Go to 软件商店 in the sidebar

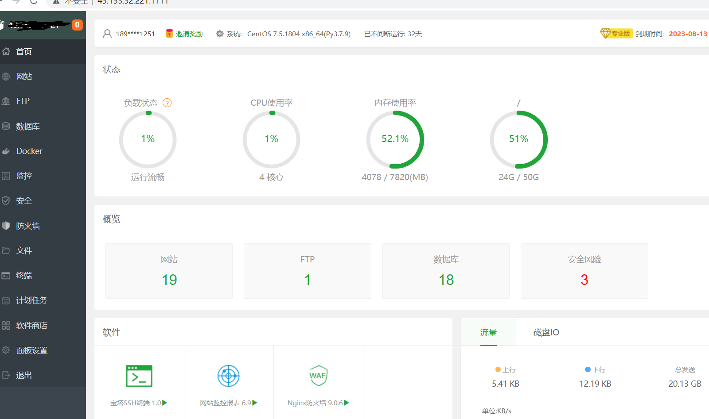tap(31, 325)
